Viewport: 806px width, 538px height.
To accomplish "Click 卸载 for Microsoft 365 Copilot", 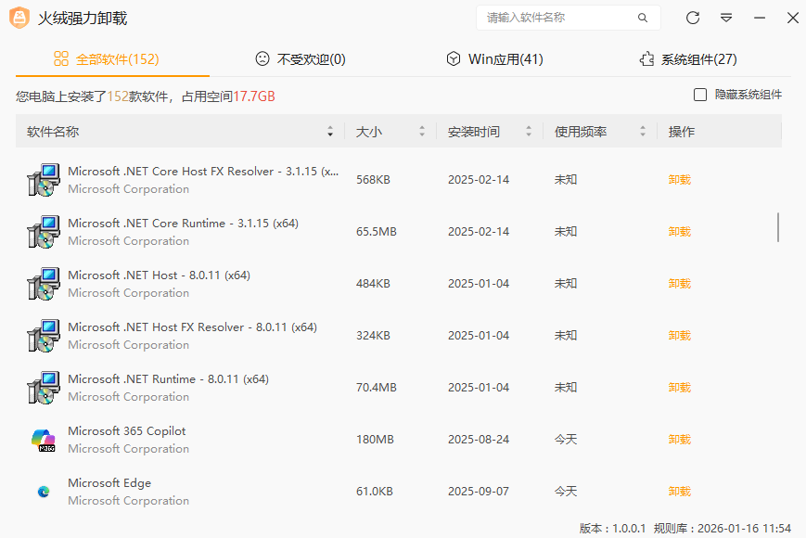I will (x=680, y=440).
